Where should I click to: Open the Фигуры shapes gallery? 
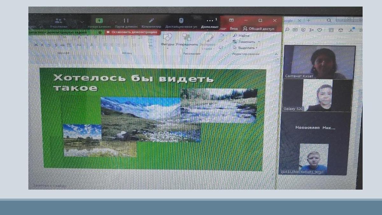(x=167, y=39)
